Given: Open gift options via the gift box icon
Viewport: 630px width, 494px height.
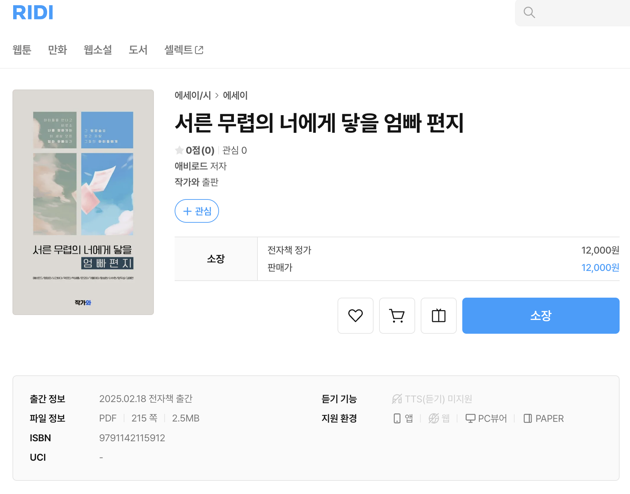Looking at the screenshot, I should (438, 316).
